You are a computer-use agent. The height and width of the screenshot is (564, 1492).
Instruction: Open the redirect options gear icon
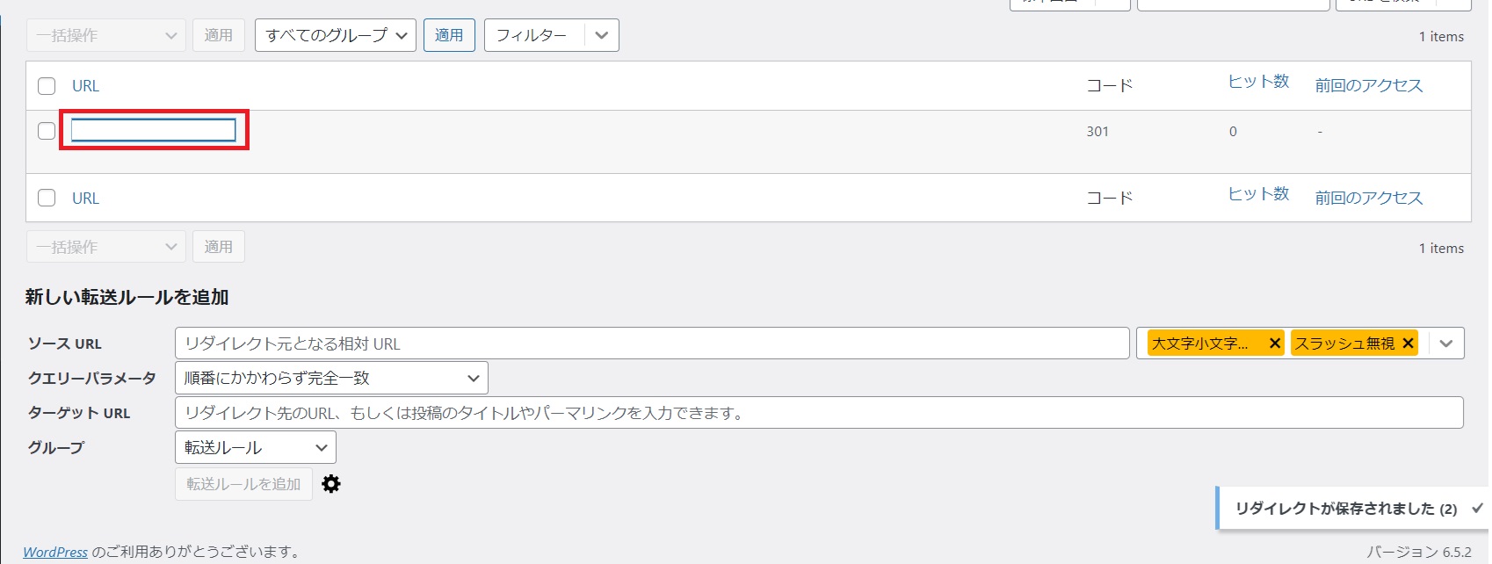tap(331, 484)
